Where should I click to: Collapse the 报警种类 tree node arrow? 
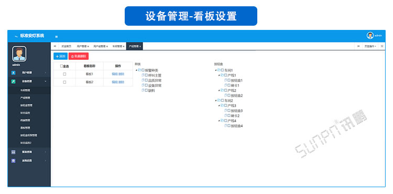tap(136, 71)
